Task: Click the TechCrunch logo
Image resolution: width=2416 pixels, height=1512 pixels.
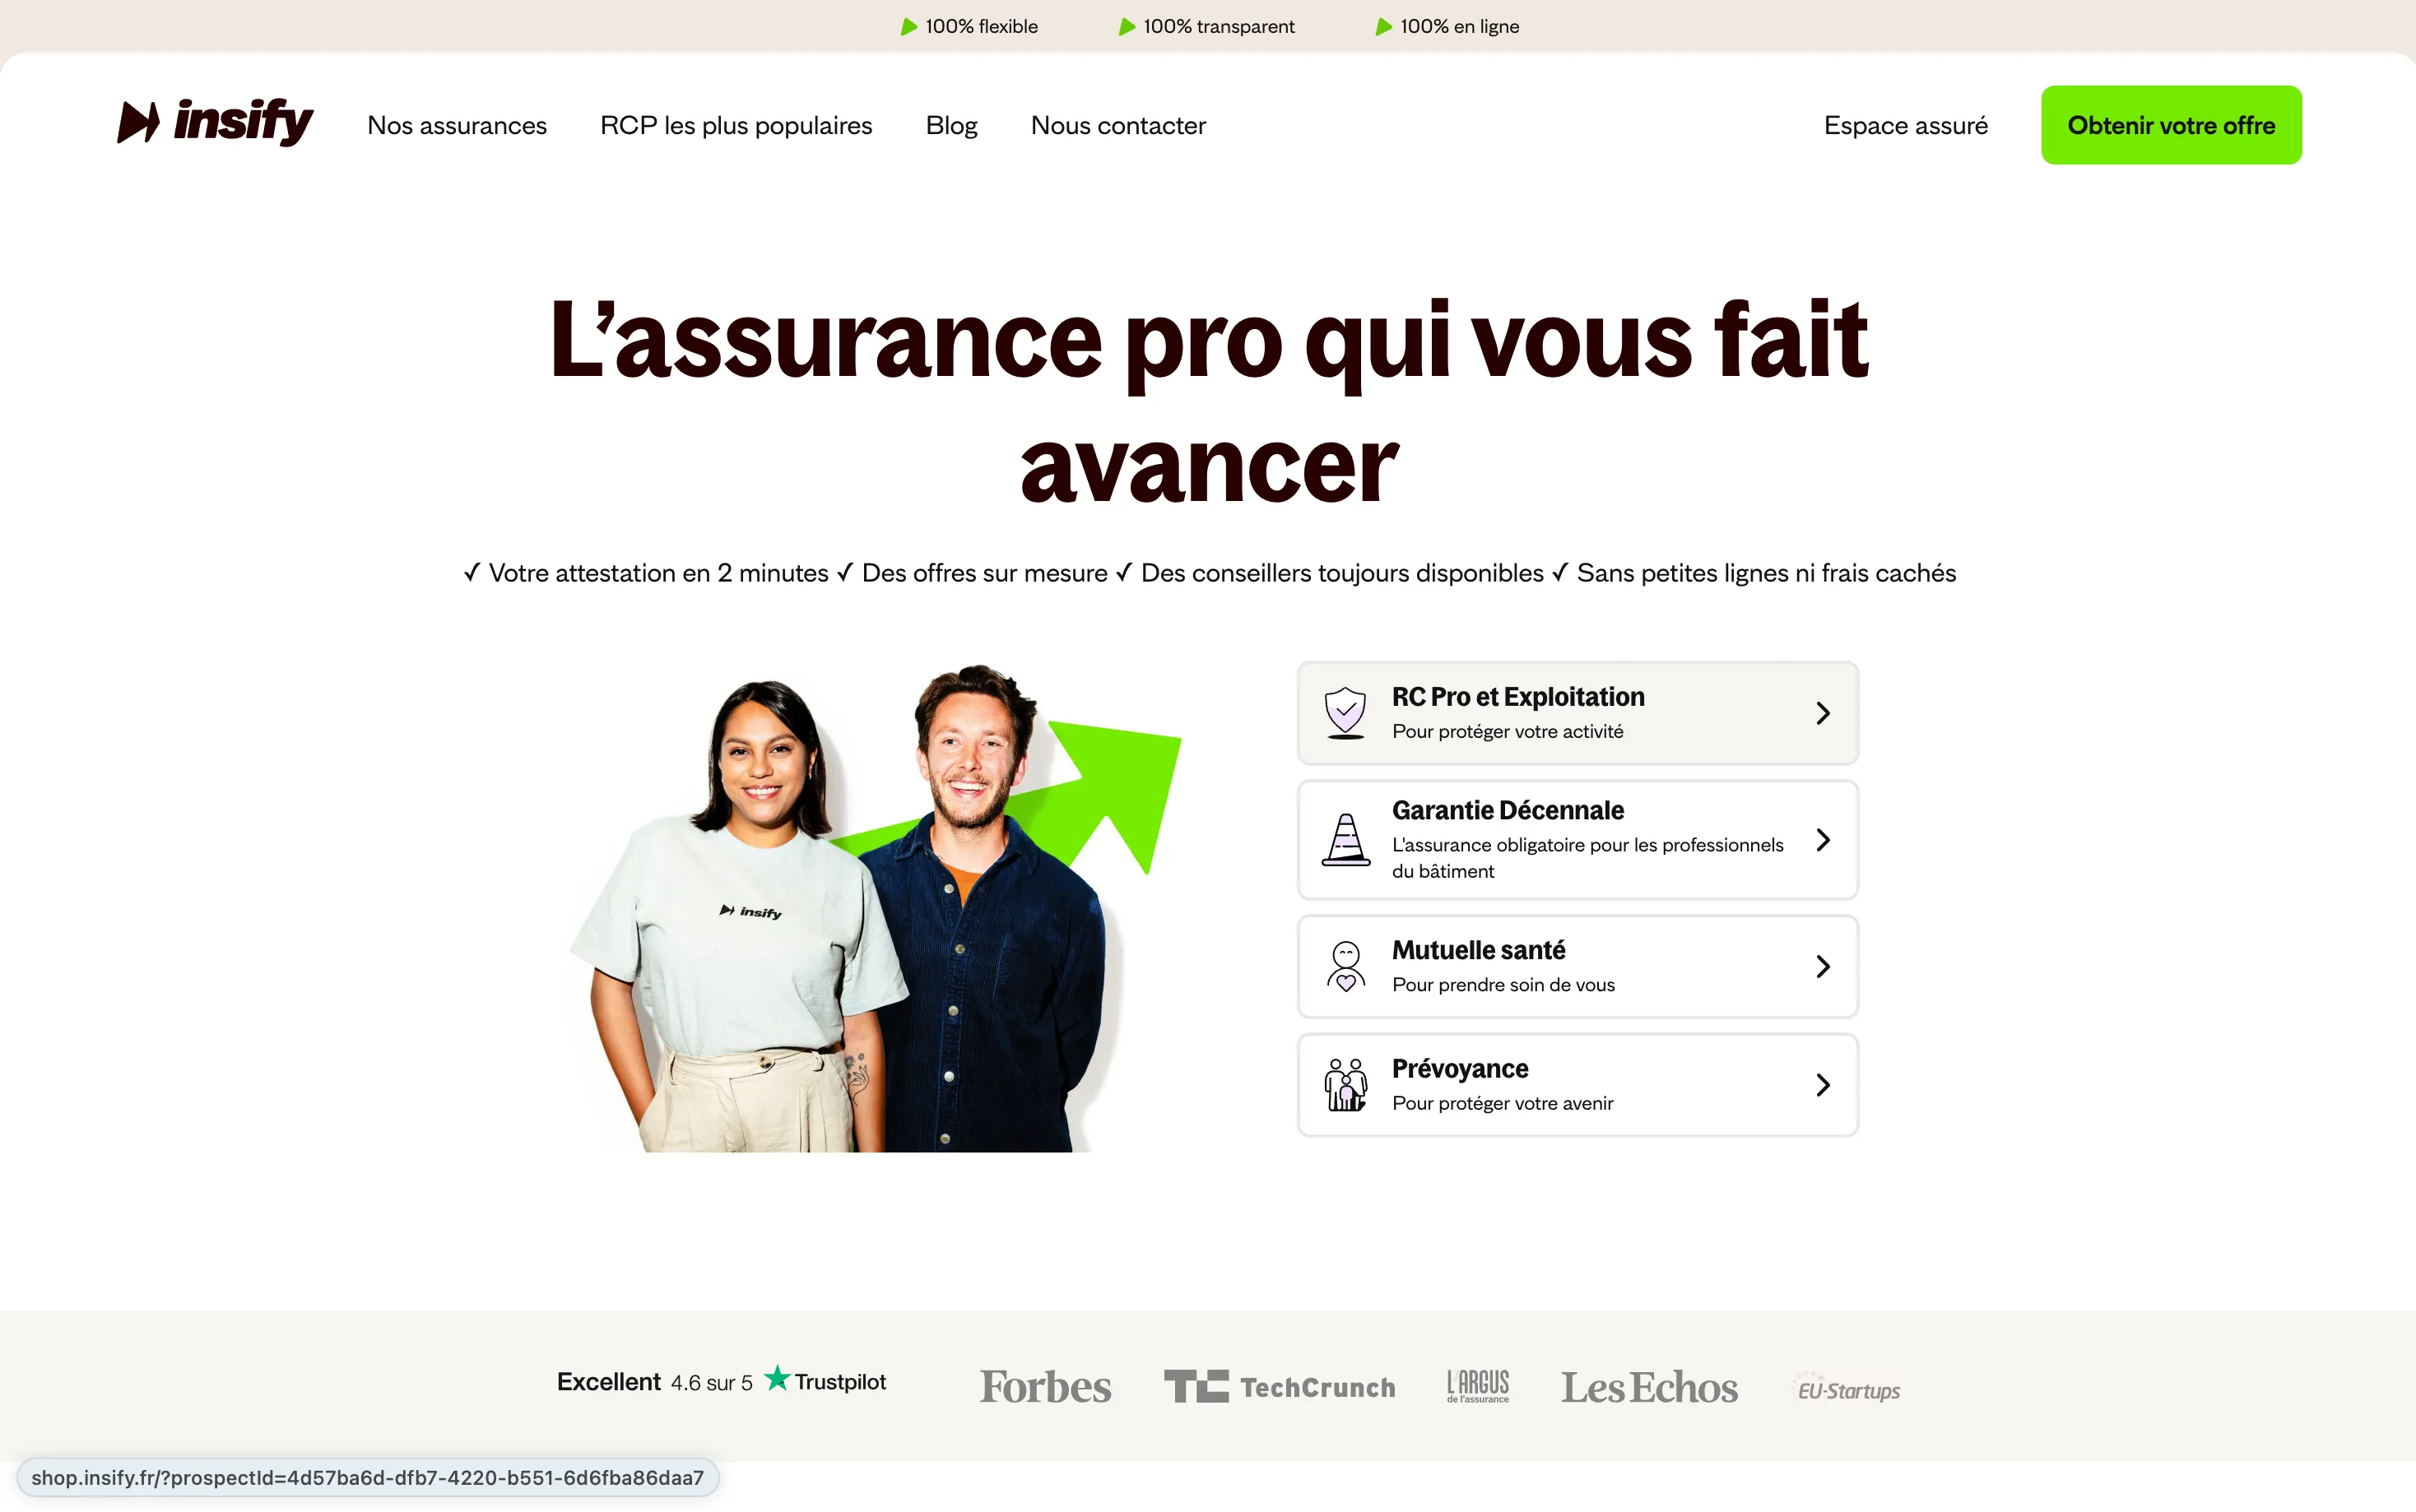Action: click(1279, 1386)
